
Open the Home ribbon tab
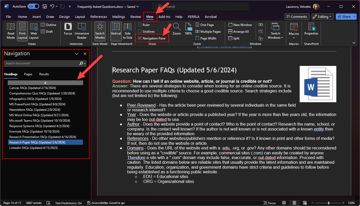pos(22,17)
